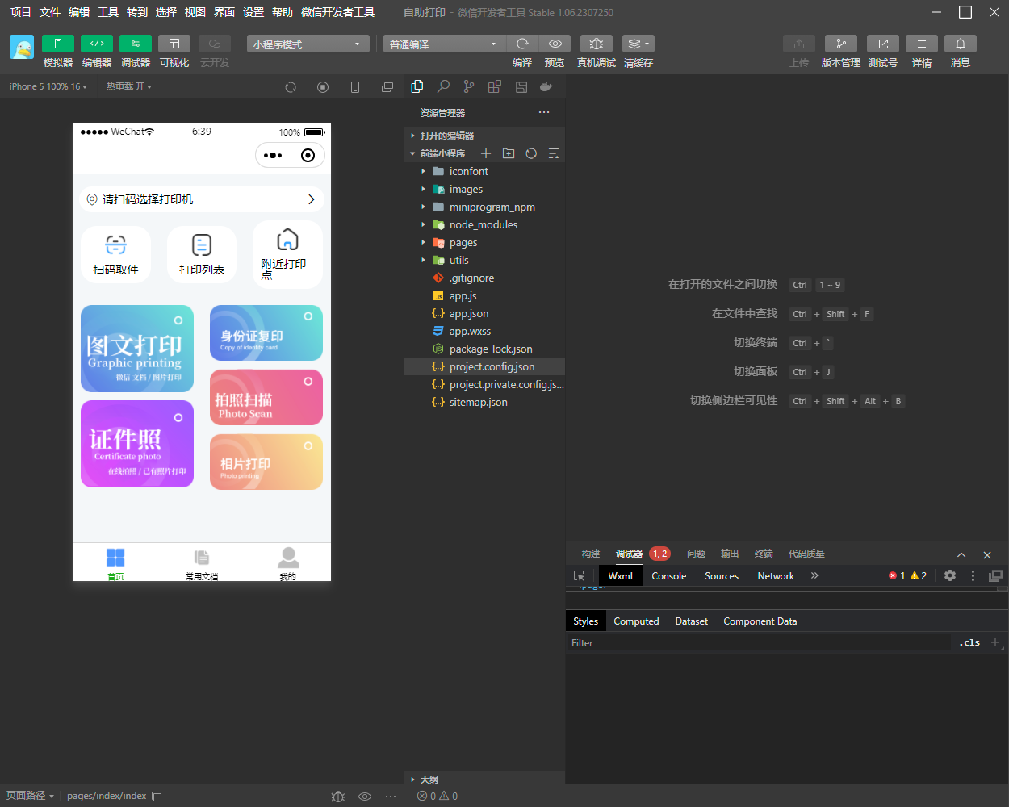Switch to the Computed tab in Styles panel

[636, 621]
